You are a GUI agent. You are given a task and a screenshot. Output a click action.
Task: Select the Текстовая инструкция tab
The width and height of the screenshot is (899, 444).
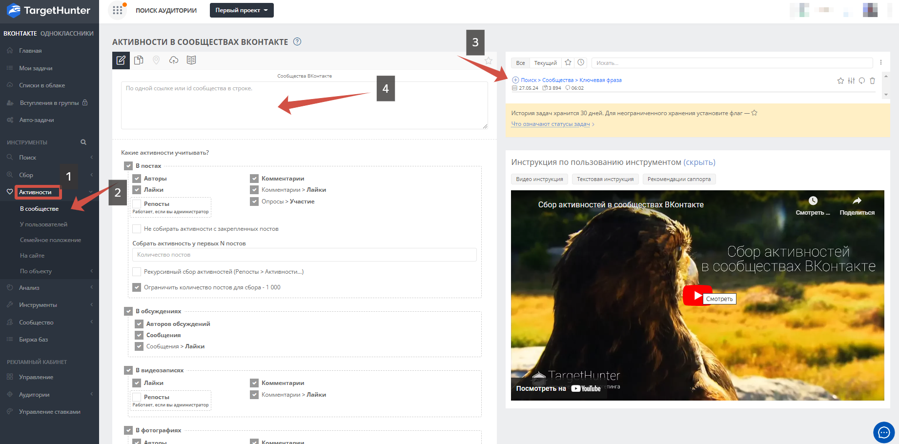point(605,179)
